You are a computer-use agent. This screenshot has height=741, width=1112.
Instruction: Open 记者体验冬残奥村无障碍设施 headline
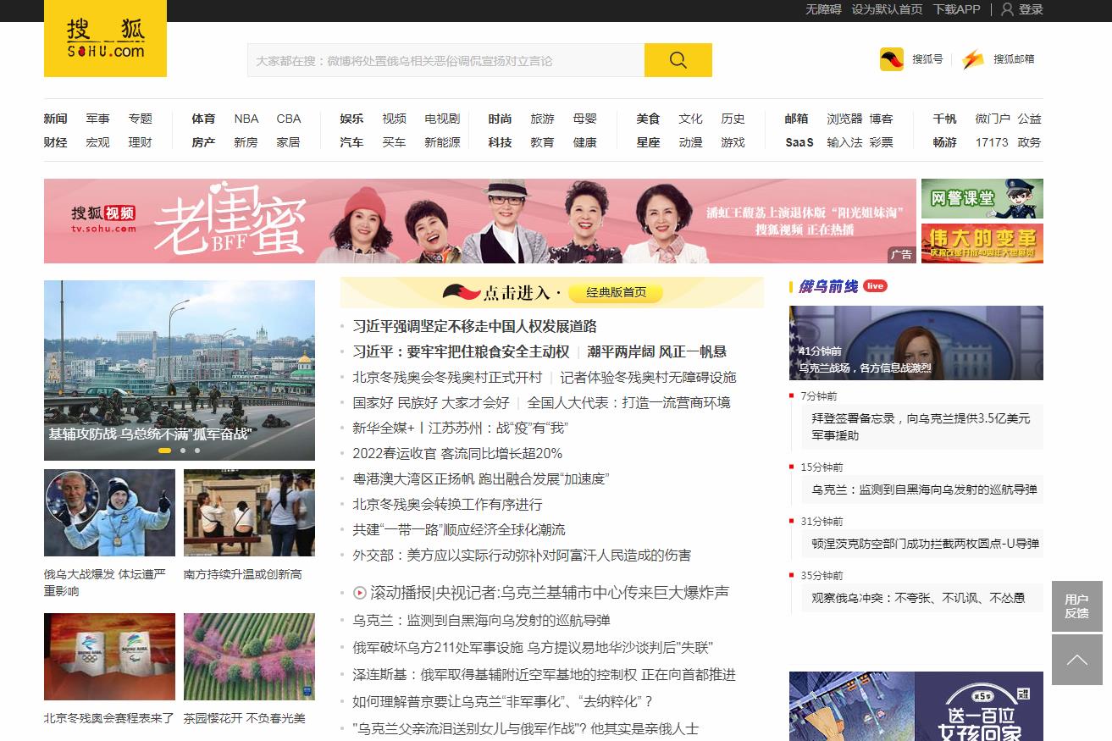click(x=648, y=377)
